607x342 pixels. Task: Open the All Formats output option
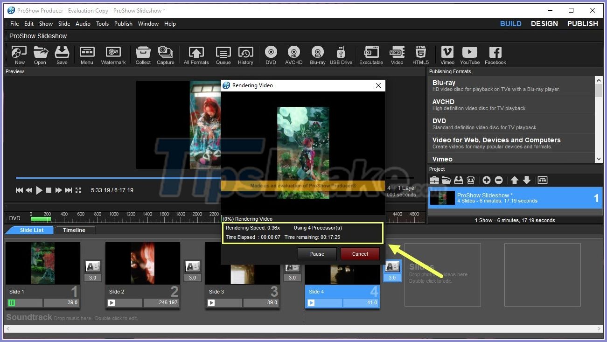click(195, 55)
